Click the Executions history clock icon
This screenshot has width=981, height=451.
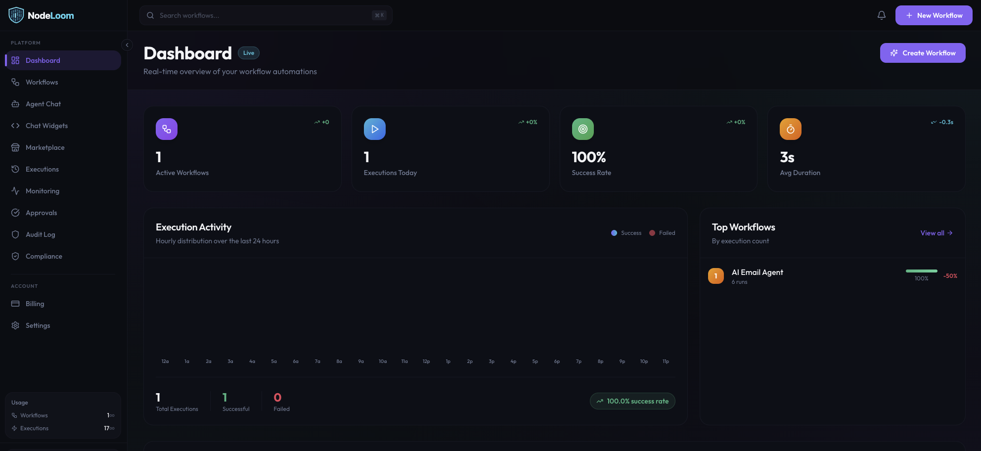click(x=15, y=169)
